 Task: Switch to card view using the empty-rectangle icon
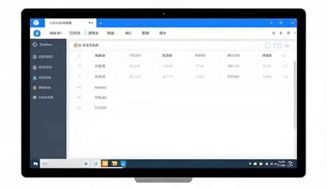(x=268, y=45)
